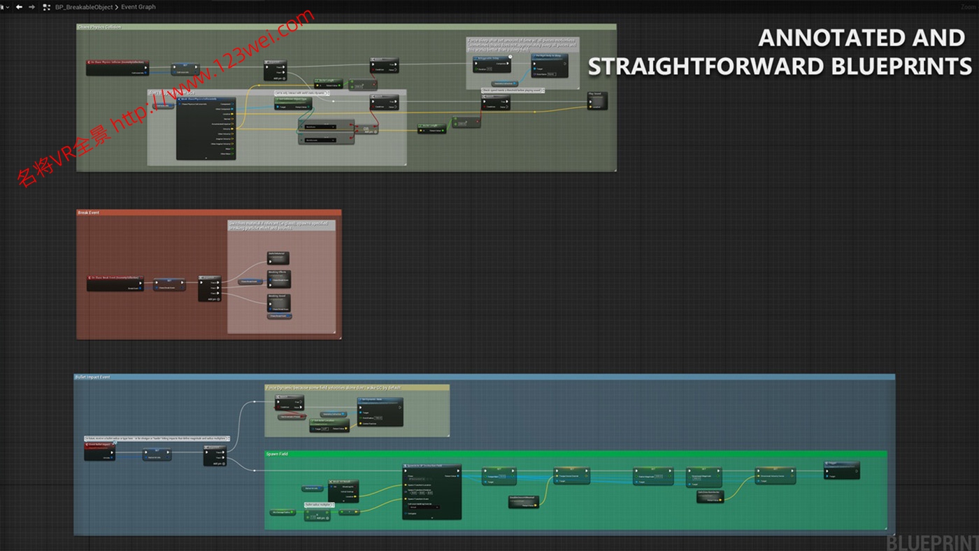
Task: Open the lower enum dropdown feeding the OR node
Action: [320, 140]
